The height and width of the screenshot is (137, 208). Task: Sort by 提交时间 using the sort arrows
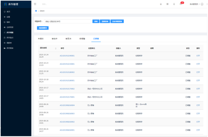point(56,48)
